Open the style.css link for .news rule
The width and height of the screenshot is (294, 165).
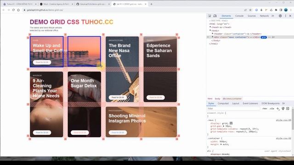click(283, 120)
